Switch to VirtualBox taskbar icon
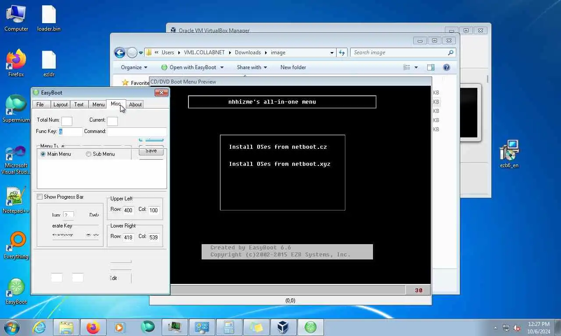The width and height of the screenshot is (561, 336). [284, 327]
